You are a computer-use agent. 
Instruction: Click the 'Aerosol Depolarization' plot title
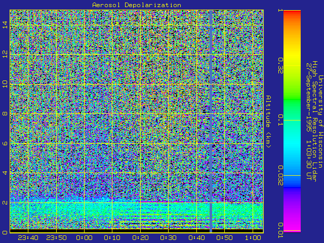click(137, 5)
